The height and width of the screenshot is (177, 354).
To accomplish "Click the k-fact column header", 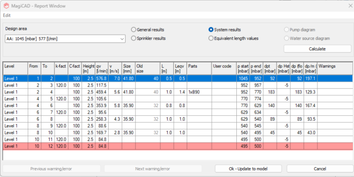I will pyautogui.click(x=61, y=68).
